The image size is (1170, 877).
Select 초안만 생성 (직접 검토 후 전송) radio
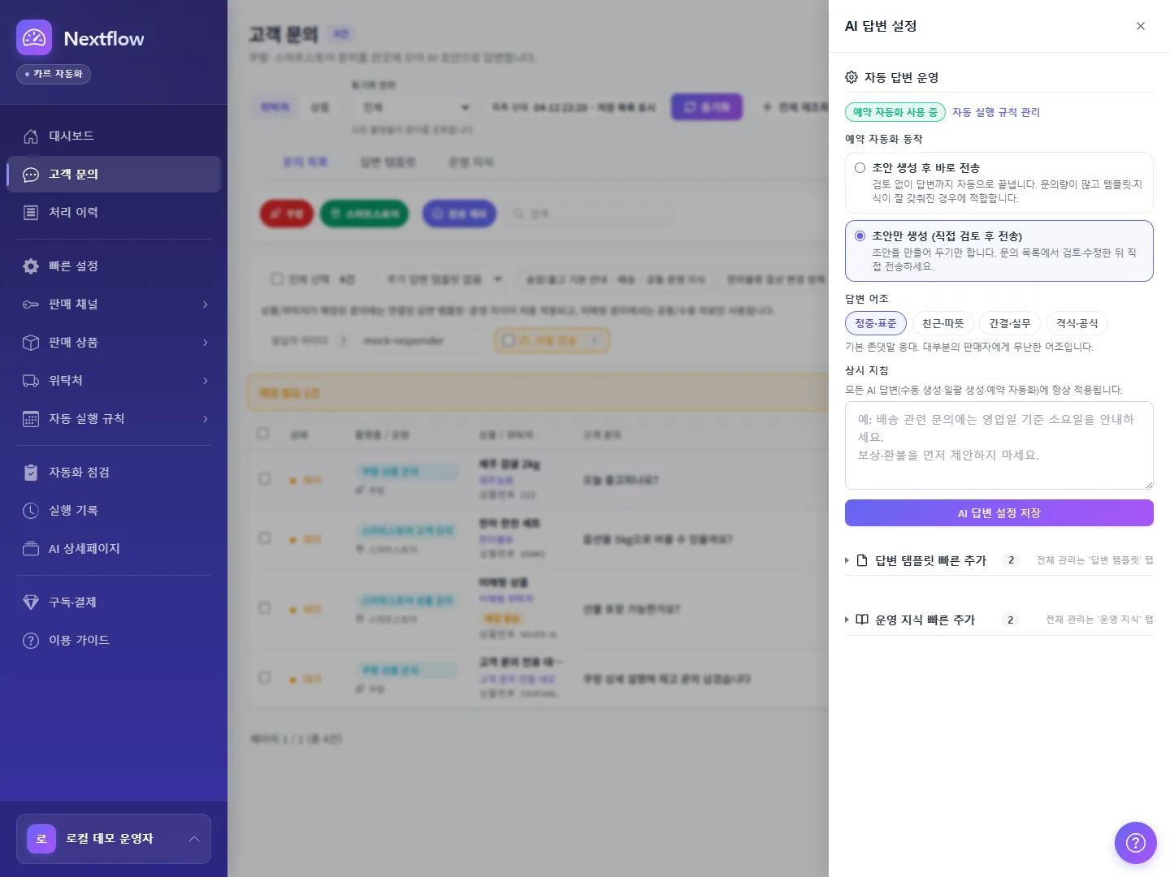click(860, 236)
